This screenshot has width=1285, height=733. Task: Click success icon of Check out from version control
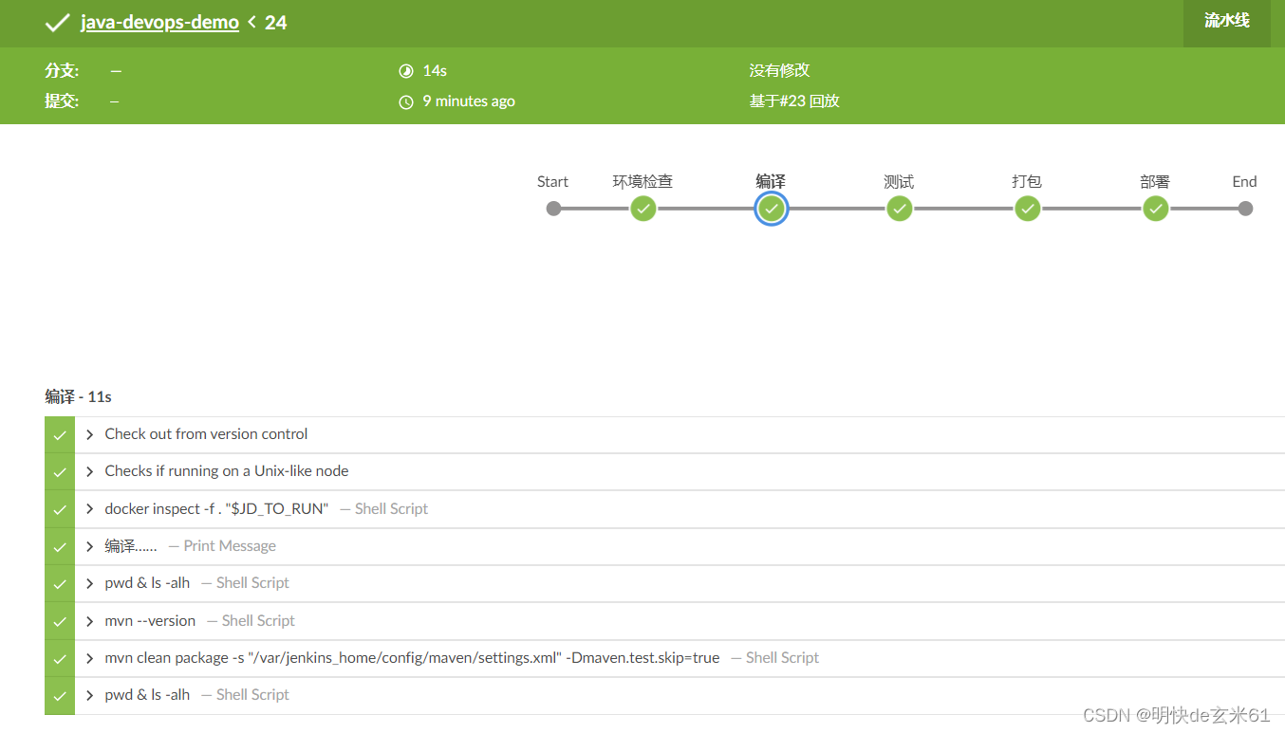(60, 434)
